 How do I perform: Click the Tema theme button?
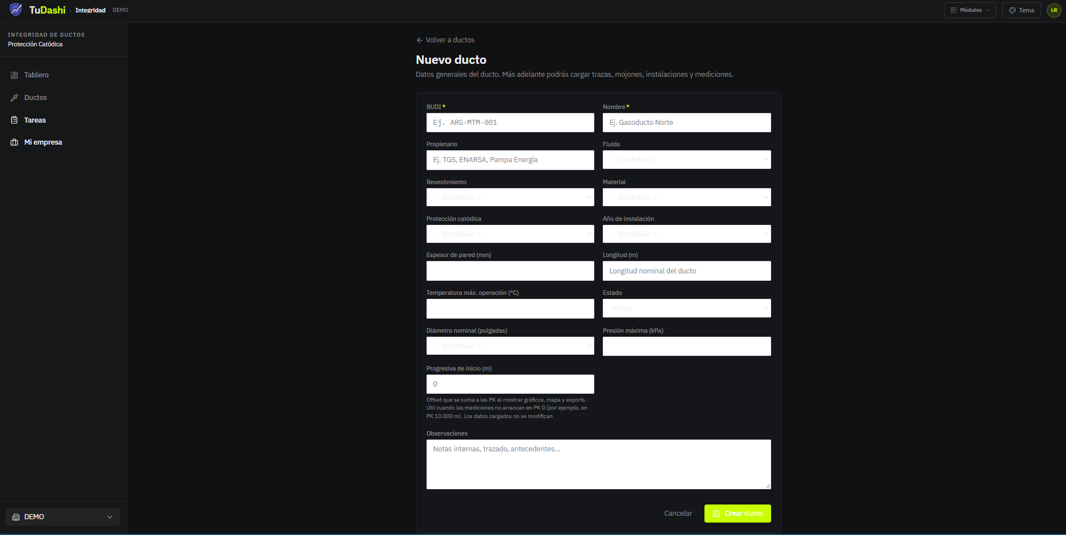tap(1021, 10)
